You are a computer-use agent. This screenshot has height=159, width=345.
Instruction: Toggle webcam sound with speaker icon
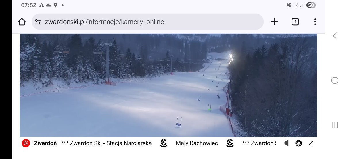[x=286, y=143]
